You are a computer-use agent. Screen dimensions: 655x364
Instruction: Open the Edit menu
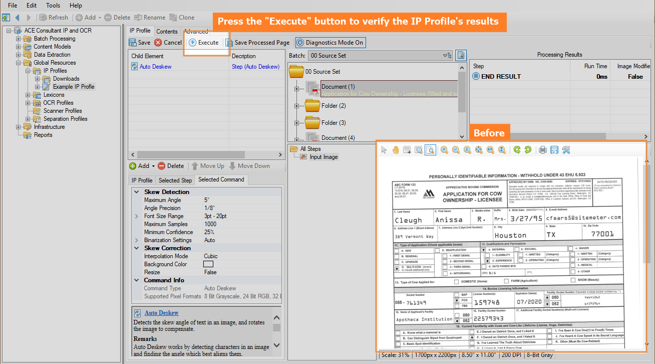32,6
